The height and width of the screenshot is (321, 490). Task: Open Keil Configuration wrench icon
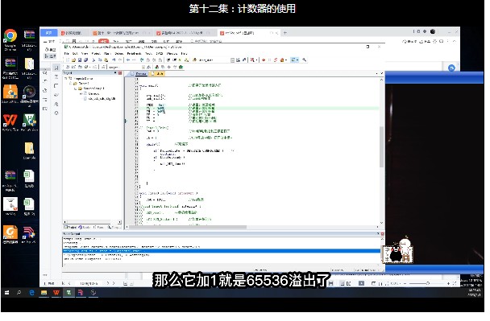point(305,60)
